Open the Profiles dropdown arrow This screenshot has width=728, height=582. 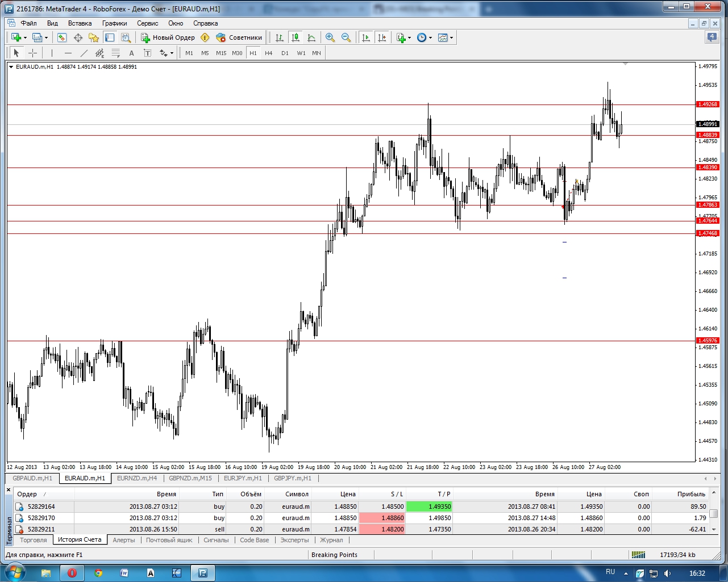46,38
